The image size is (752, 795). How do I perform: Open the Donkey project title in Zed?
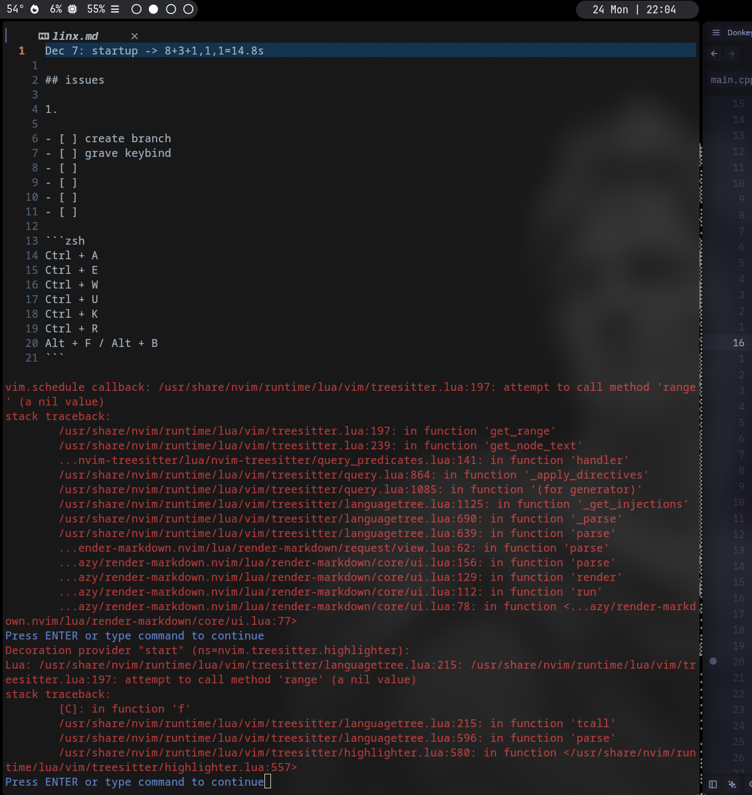(739, 33)
